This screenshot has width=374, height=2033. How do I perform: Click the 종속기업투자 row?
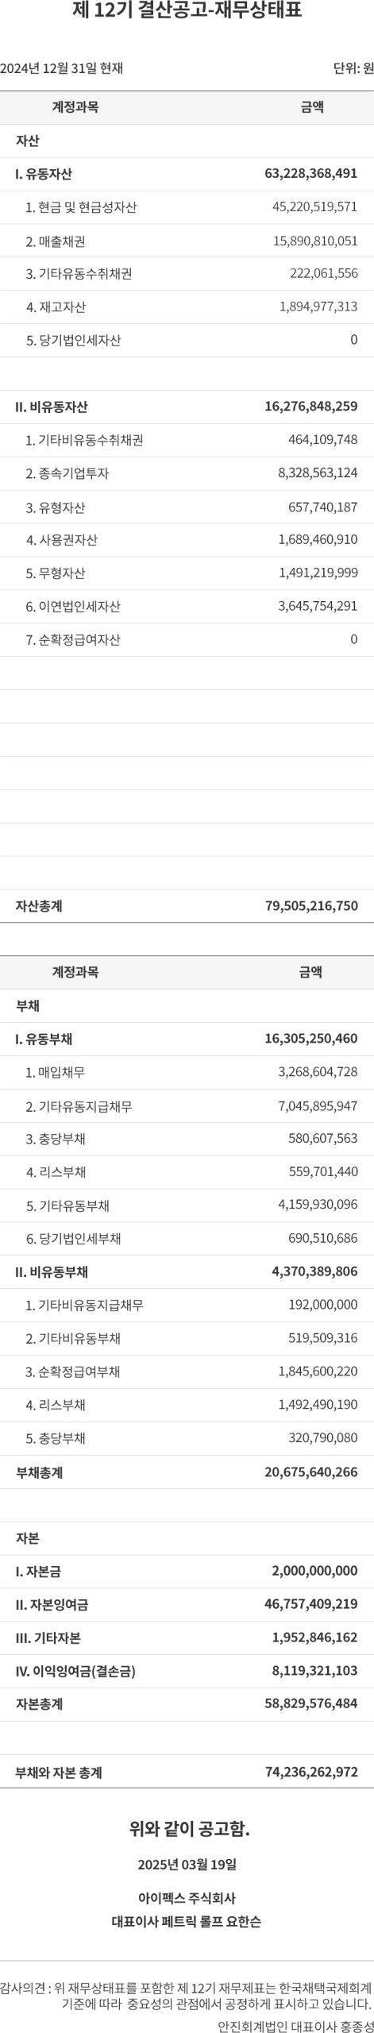(187, 473)
